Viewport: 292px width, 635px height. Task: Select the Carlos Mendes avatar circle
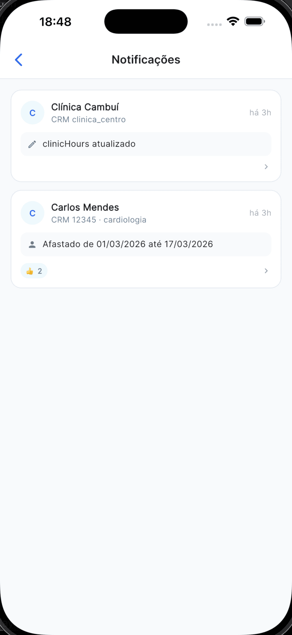click(33, 213)
